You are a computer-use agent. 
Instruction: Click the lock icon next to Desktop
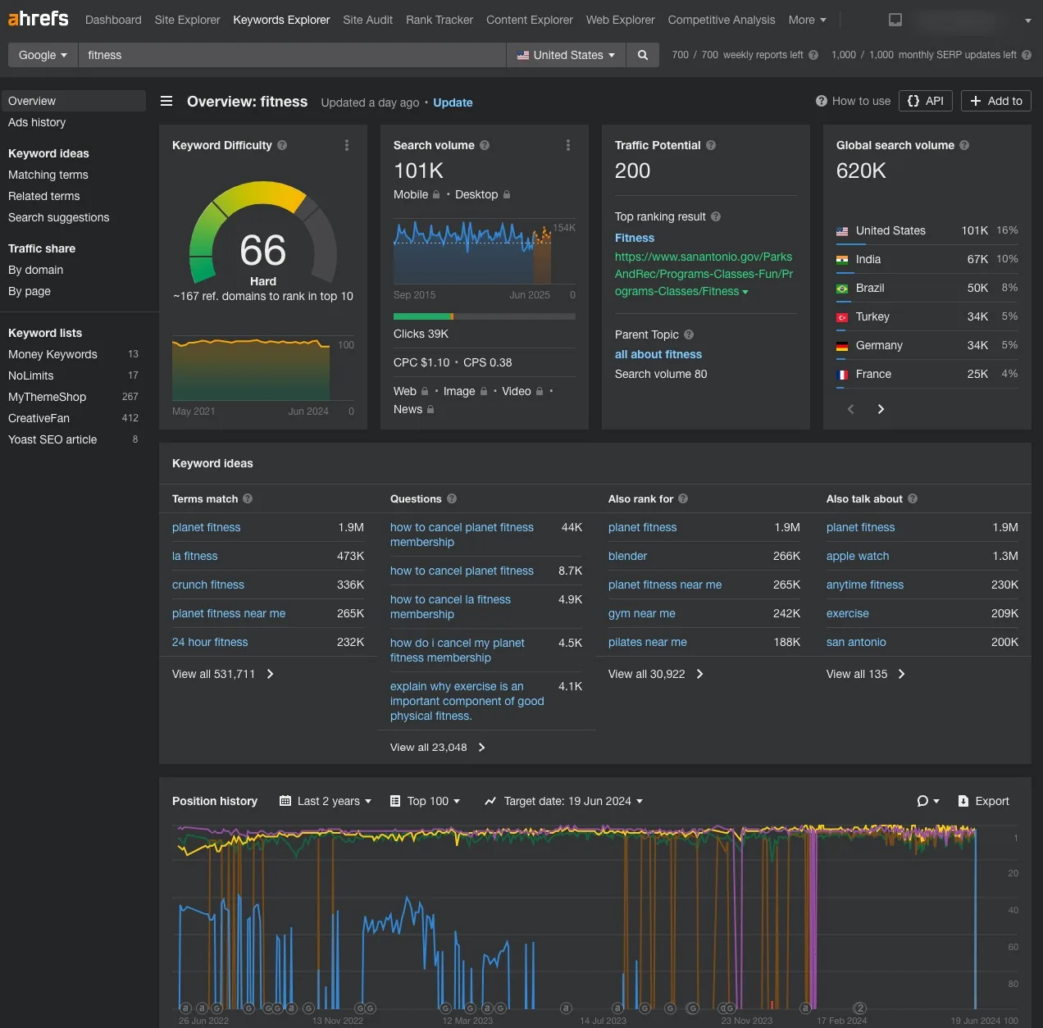click(x=506, y=195)
